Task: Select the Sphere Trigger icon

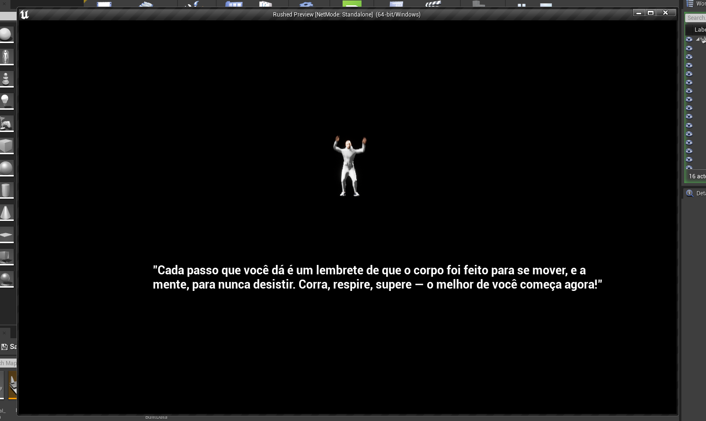Action: (x=6, y=279)
